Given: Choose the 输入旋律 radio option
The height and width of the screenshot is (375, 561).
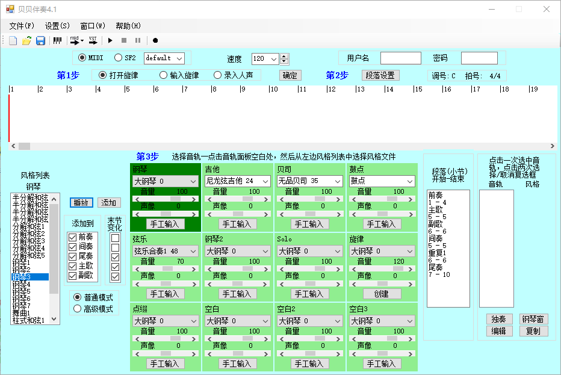Looking at the screenshot, I should pos(163,75).
